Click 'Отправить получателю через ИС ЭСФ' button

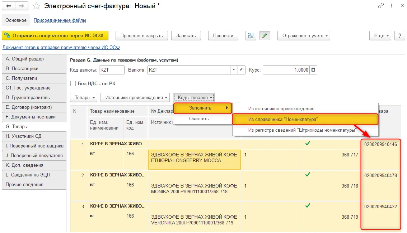55,35
